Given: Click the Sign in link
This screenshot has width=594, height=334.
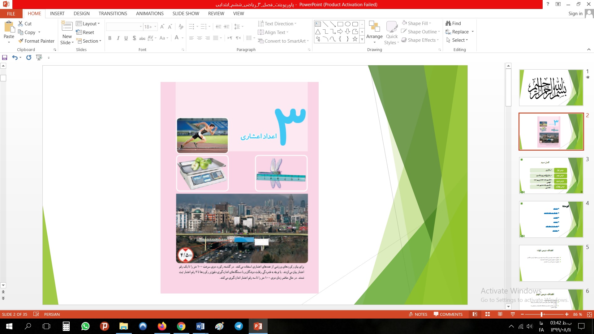Looking at the screenshot, I should 575,14.
